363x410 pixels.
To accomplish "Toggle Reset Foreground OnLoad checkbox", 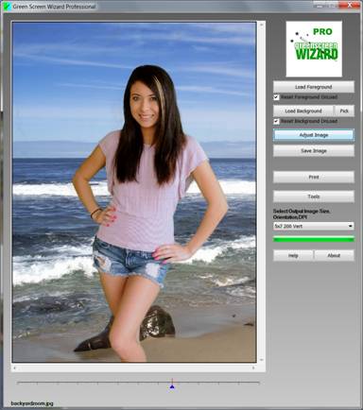I will coord(276,97).
